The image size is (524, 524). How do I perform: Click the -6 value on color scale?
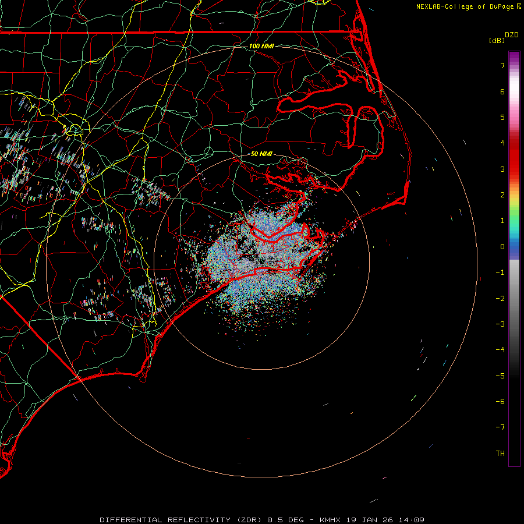(500, 402)
